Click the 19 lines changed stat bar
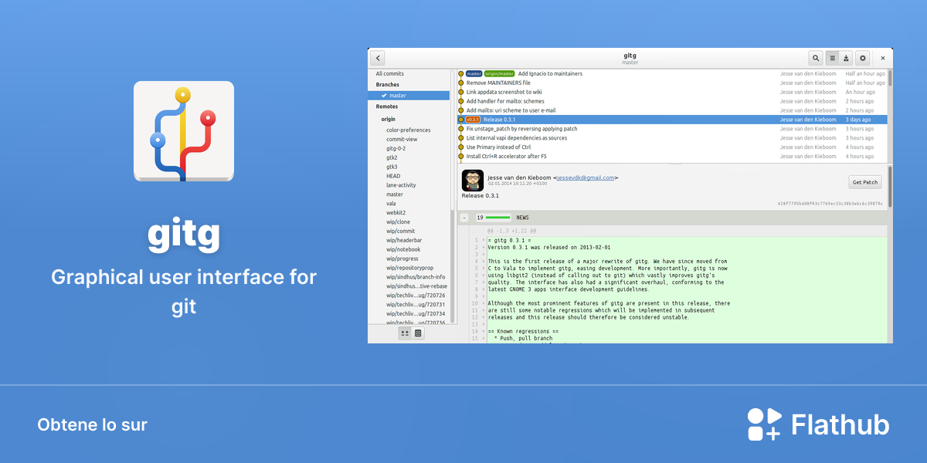 tap(494, 218)
